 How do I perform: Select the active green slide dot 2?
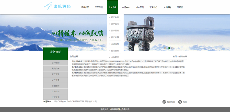[x=169, y=48]
